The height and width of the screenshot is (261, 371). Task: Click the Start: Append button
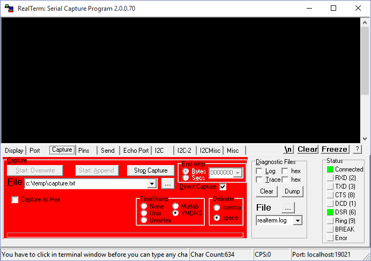97,170
